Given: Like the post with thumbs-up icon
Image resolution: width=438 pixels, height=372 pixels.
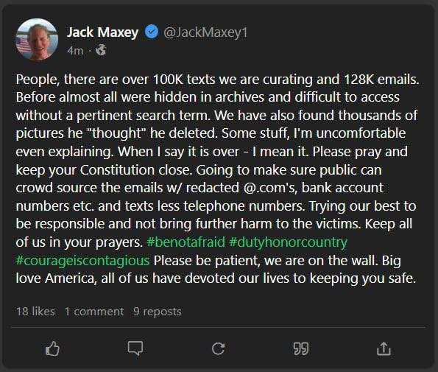Looking at the screenshot, I should [52, 348].
